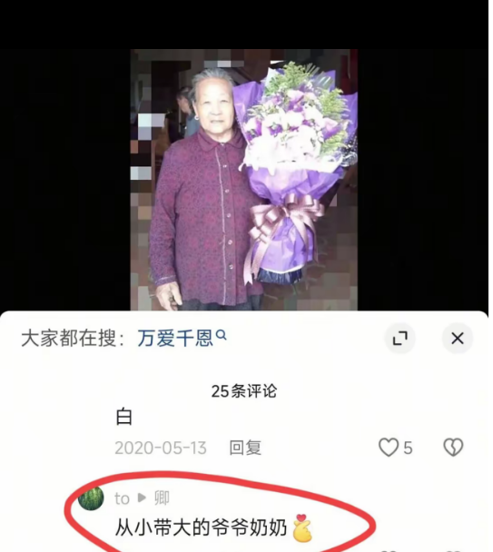The width and height of the screenshot is (493, 552).
Task: Tap the comment text 白
Action: click(x=124, y=417)
